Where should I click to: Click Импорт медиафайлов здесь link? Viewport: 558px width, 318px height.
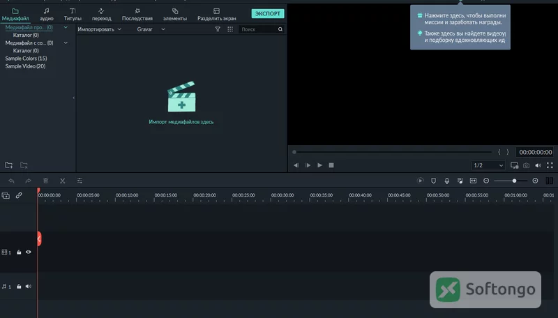click(x=181, y=121)
